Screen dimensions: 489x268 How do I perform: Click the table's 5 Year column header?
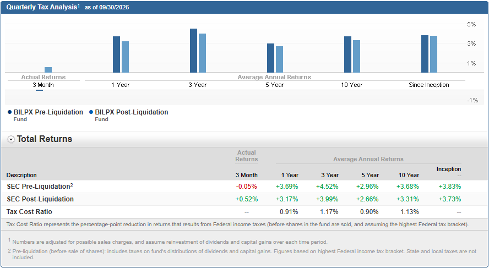pyautogui.click(x=369, y=175)
